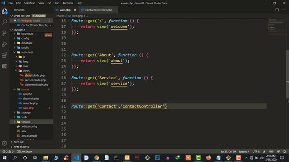Open File Explorer from the taskbar
Screen dimensions: 289x162
(46, 158)
